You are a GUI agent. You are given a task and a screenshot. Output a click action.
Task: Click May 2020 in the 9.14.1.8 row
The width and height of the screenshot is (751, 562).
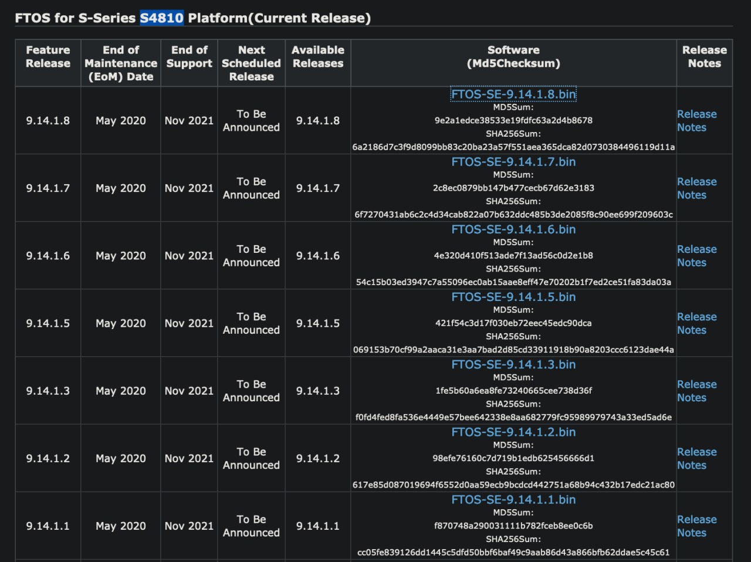point(121,121)
